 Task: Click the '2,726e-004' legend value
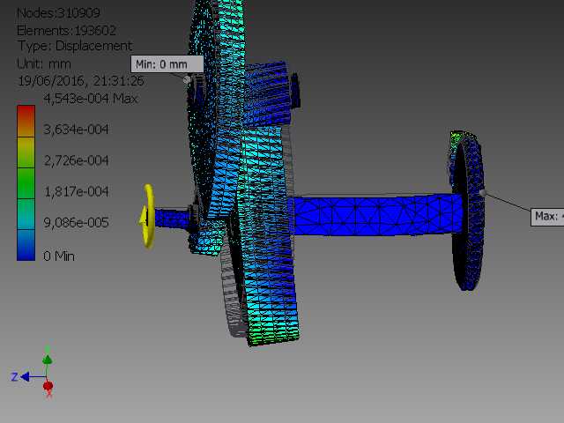pyautogui.click(x=76, y=160)
